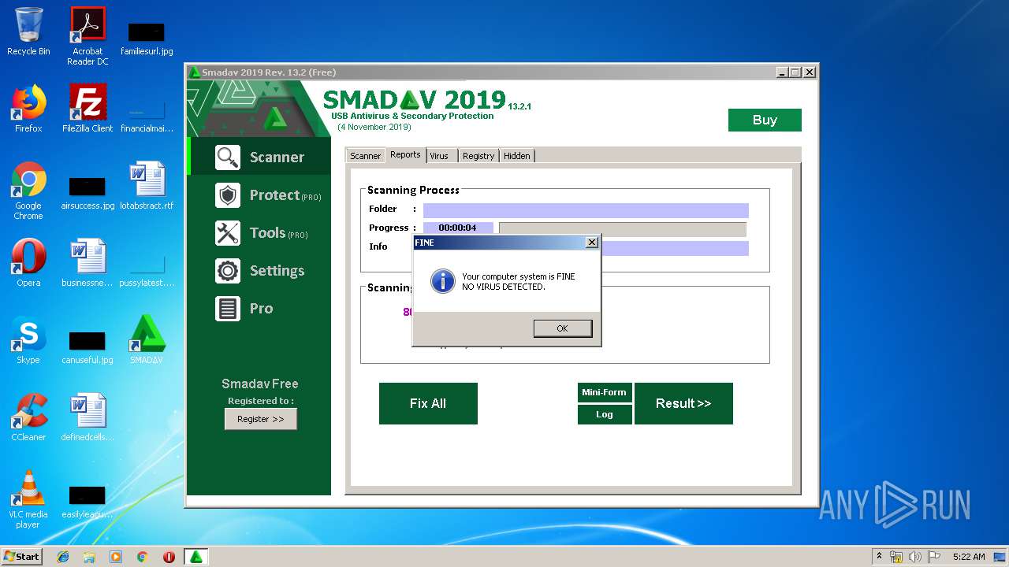
Task: Open the Opera desktop shortcut
Action: (28, 263)
